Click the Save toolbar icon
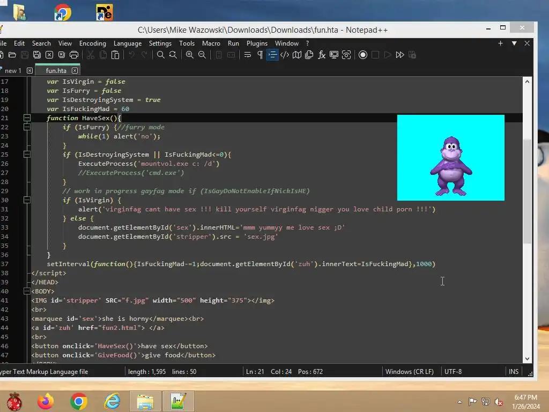This screenshot has width=549, height=412. [x=25, y=55]
